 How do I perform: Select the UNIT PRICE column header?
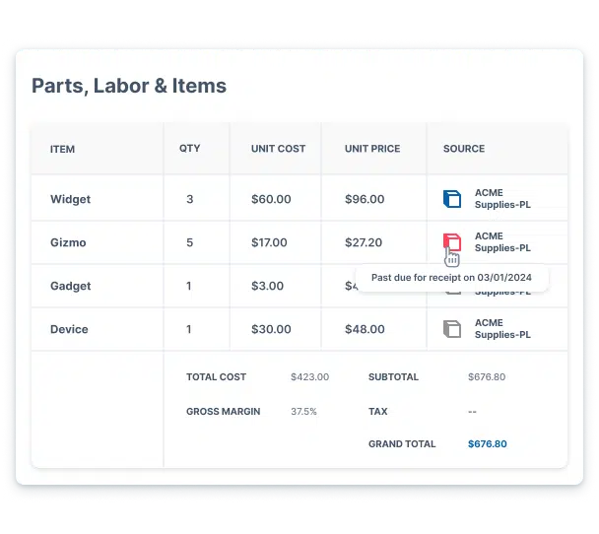372,149
